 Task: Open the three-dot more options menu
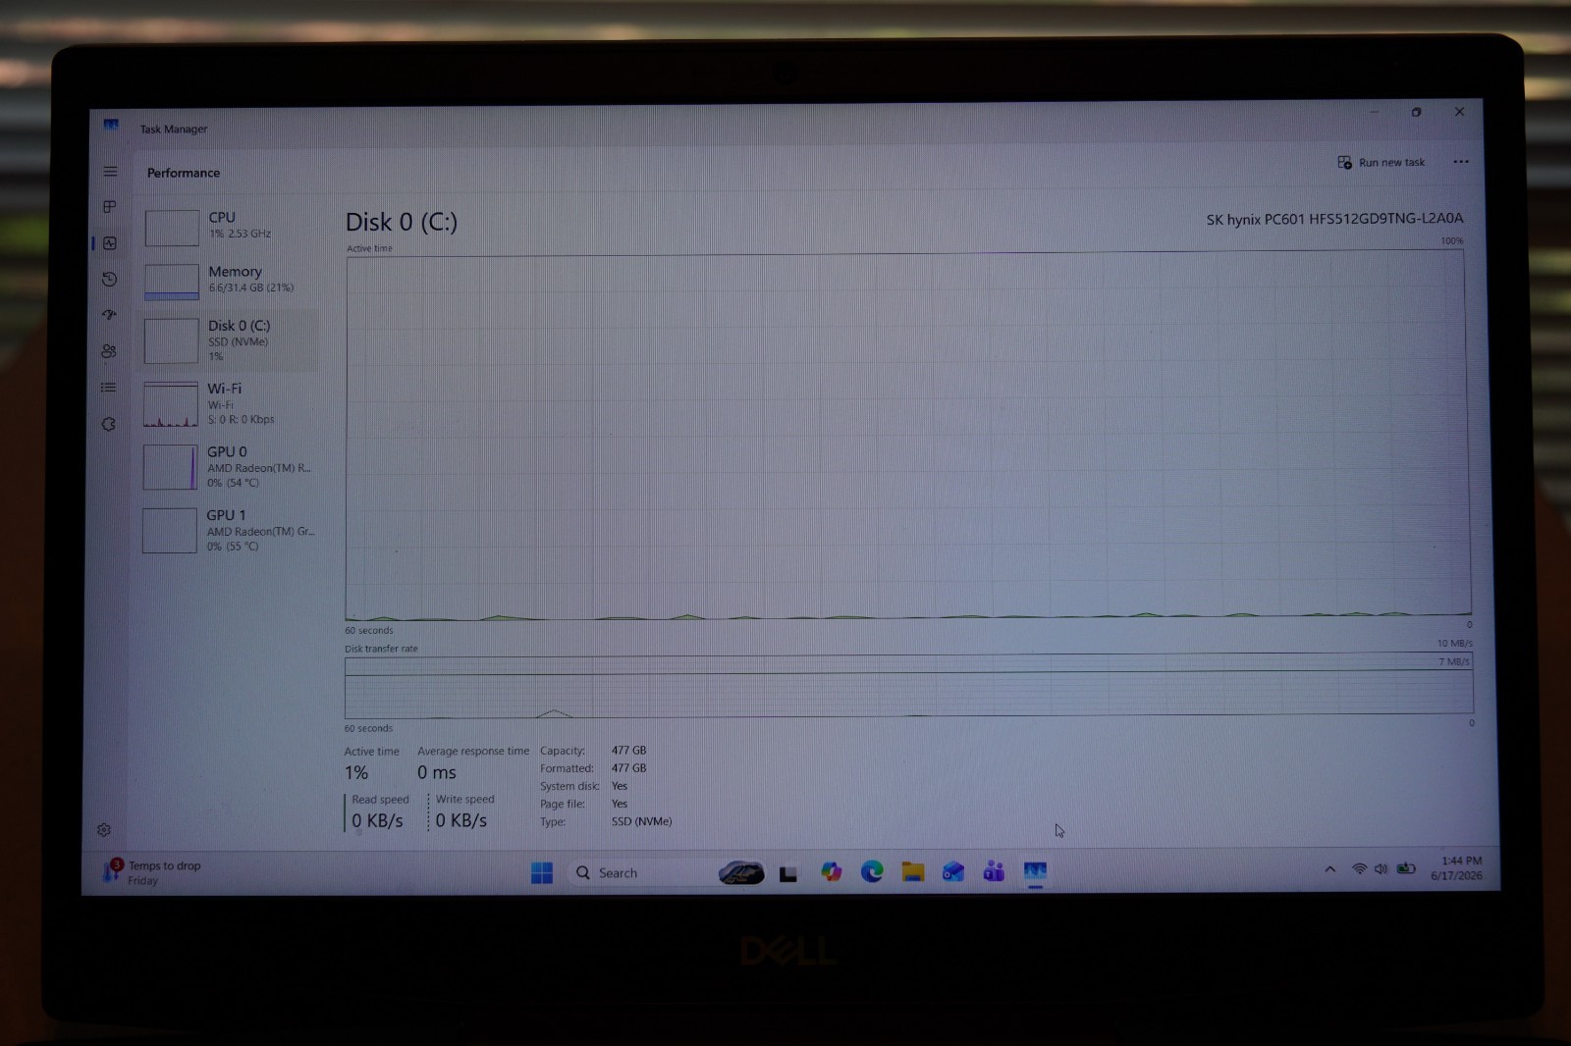point(1461,162)
